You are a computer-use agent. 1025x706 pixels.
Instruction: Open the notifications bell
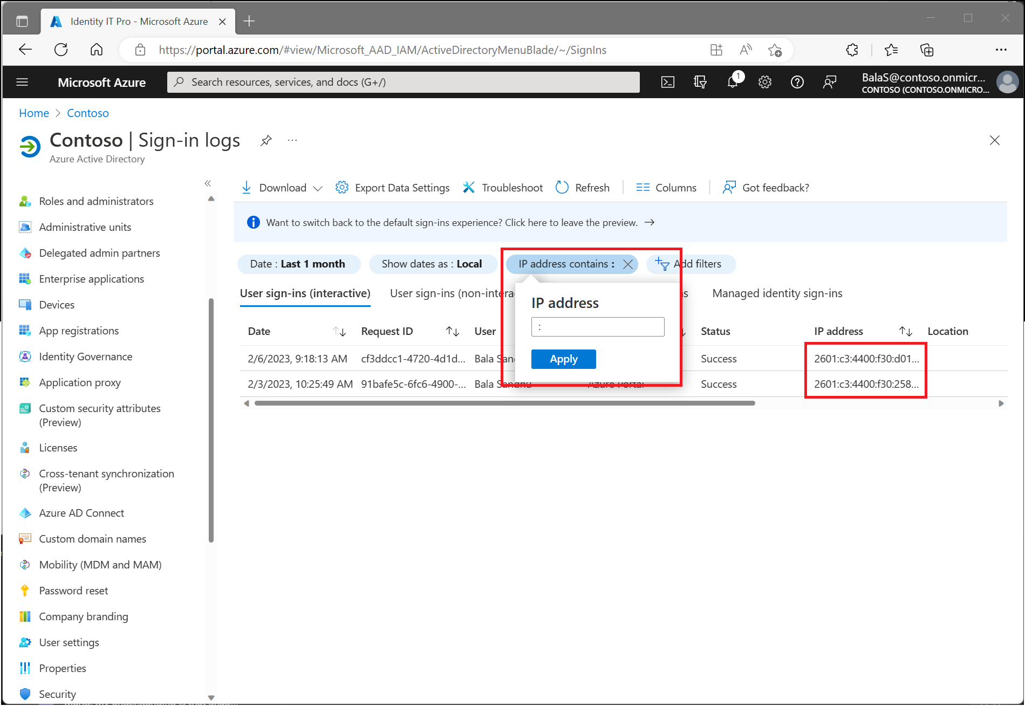733,81
